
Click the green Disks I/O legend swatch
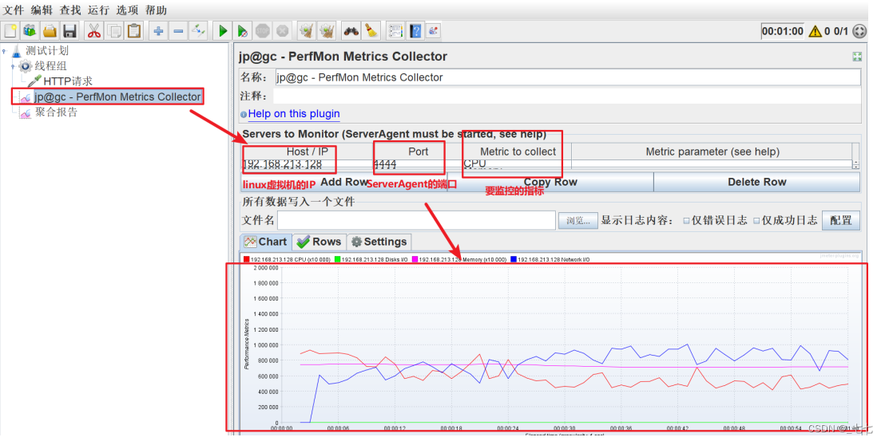(338, 260)
